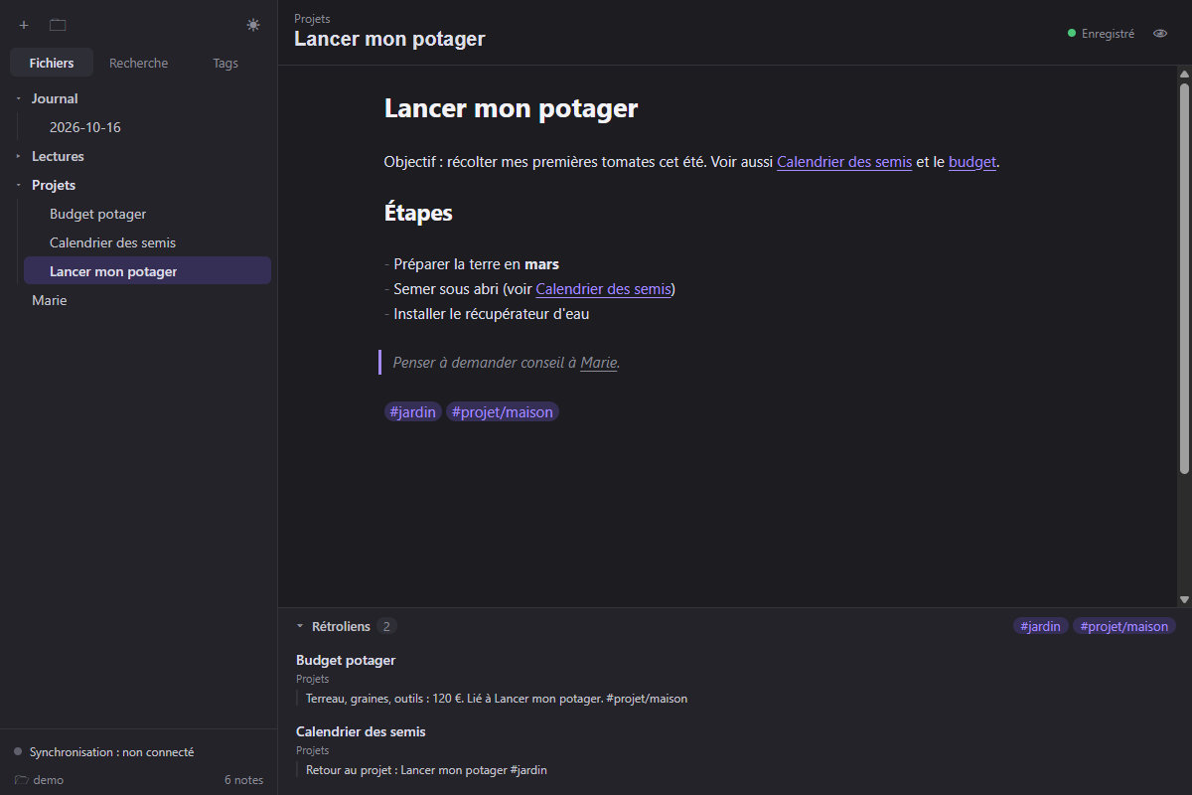Click the editor scrollbar down arrow
1192x795 pixels.
coord(1184,599)
